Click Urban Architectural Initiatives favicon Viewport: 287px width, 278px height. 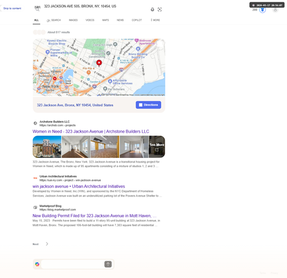[35, 178]
